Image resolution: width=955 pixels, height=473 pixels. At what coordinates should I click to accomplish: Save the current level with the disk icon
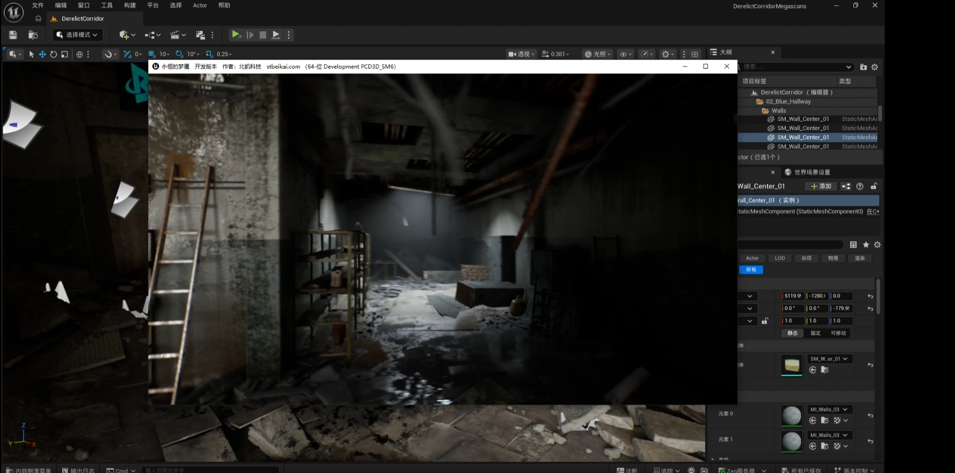tap(13, 35)
